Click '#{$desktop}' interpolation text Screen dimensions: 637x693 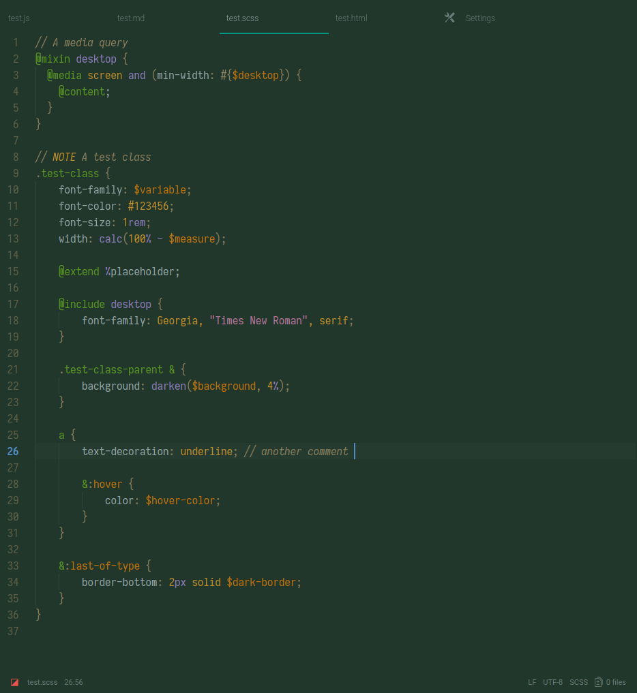(x=252, y=76)
